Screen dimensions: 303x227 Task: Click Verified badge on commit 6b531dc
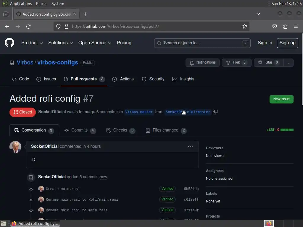(x=167, y=189)
